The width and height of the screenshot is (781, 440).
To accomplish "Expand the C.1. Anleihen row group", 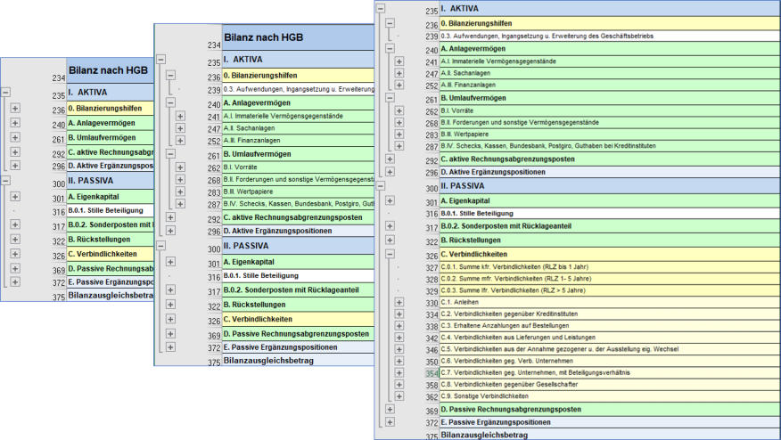I will [399, 303].
